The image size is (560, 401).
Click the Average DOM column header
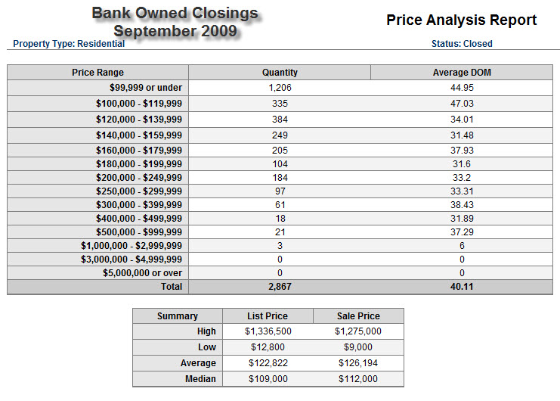461,73
